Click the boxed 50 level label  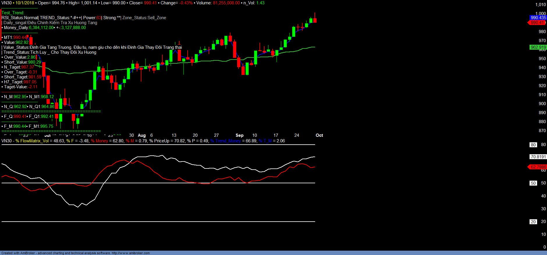click(x=533, y=183)
